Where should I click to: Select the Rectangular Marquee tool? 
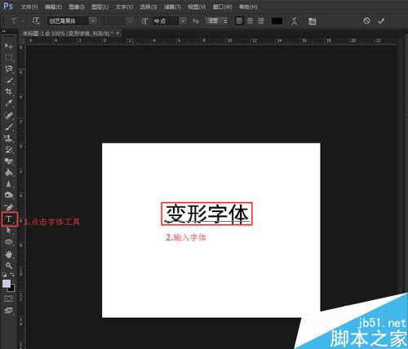(8, 57)
